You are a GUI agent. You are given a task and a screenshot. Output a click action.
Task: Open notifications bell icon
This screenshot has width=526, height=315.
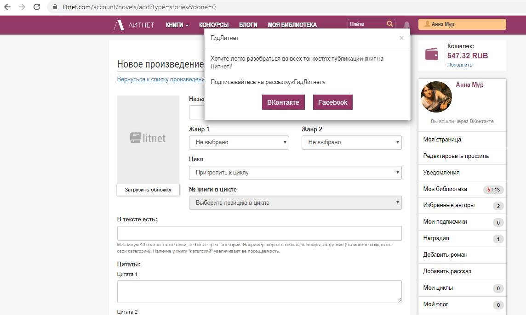click(x=407, y=25)
